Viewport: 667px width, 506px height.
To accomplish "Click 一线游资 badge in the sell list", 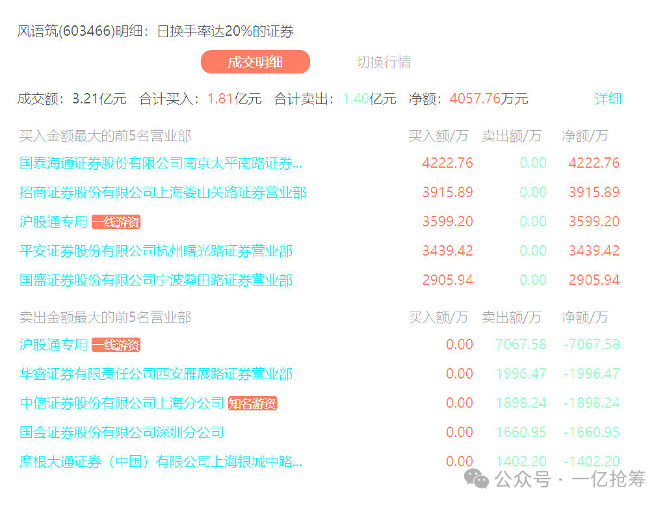I will [116, 345].
